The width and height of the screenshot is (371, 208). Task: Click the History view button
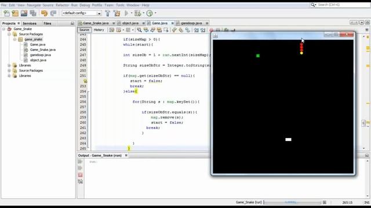99,30
